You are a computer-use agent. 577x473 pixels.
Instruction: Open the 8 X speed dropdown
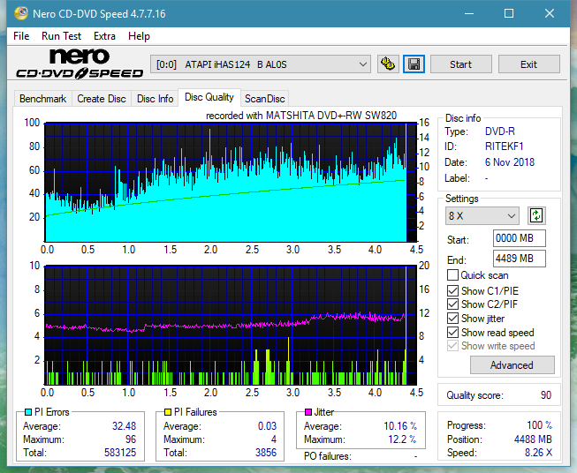[482, 215]
